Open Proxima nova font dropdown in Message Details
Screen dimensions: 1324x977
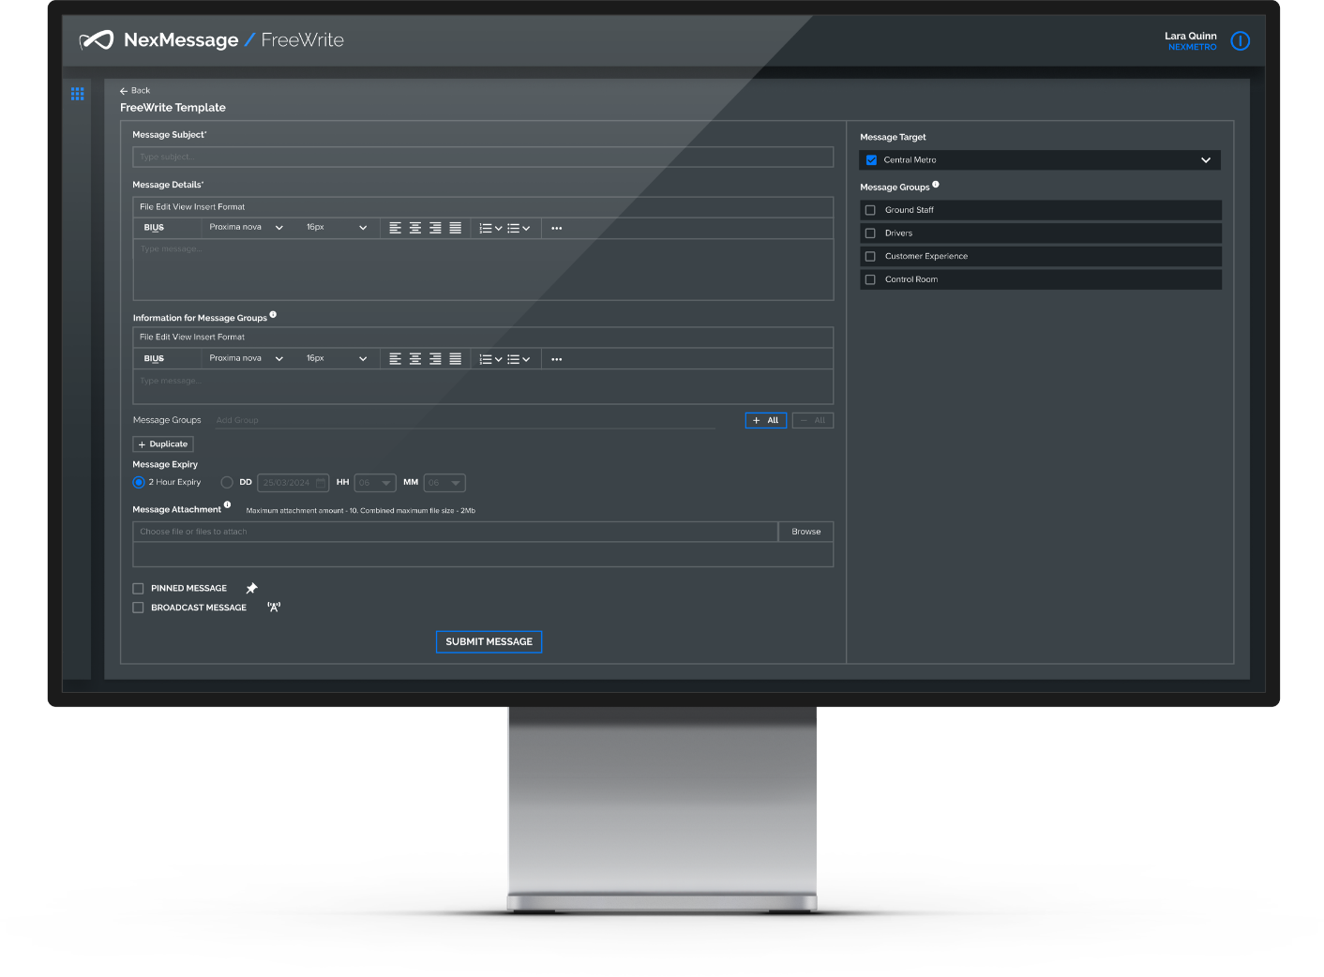[x=246, y=228]
